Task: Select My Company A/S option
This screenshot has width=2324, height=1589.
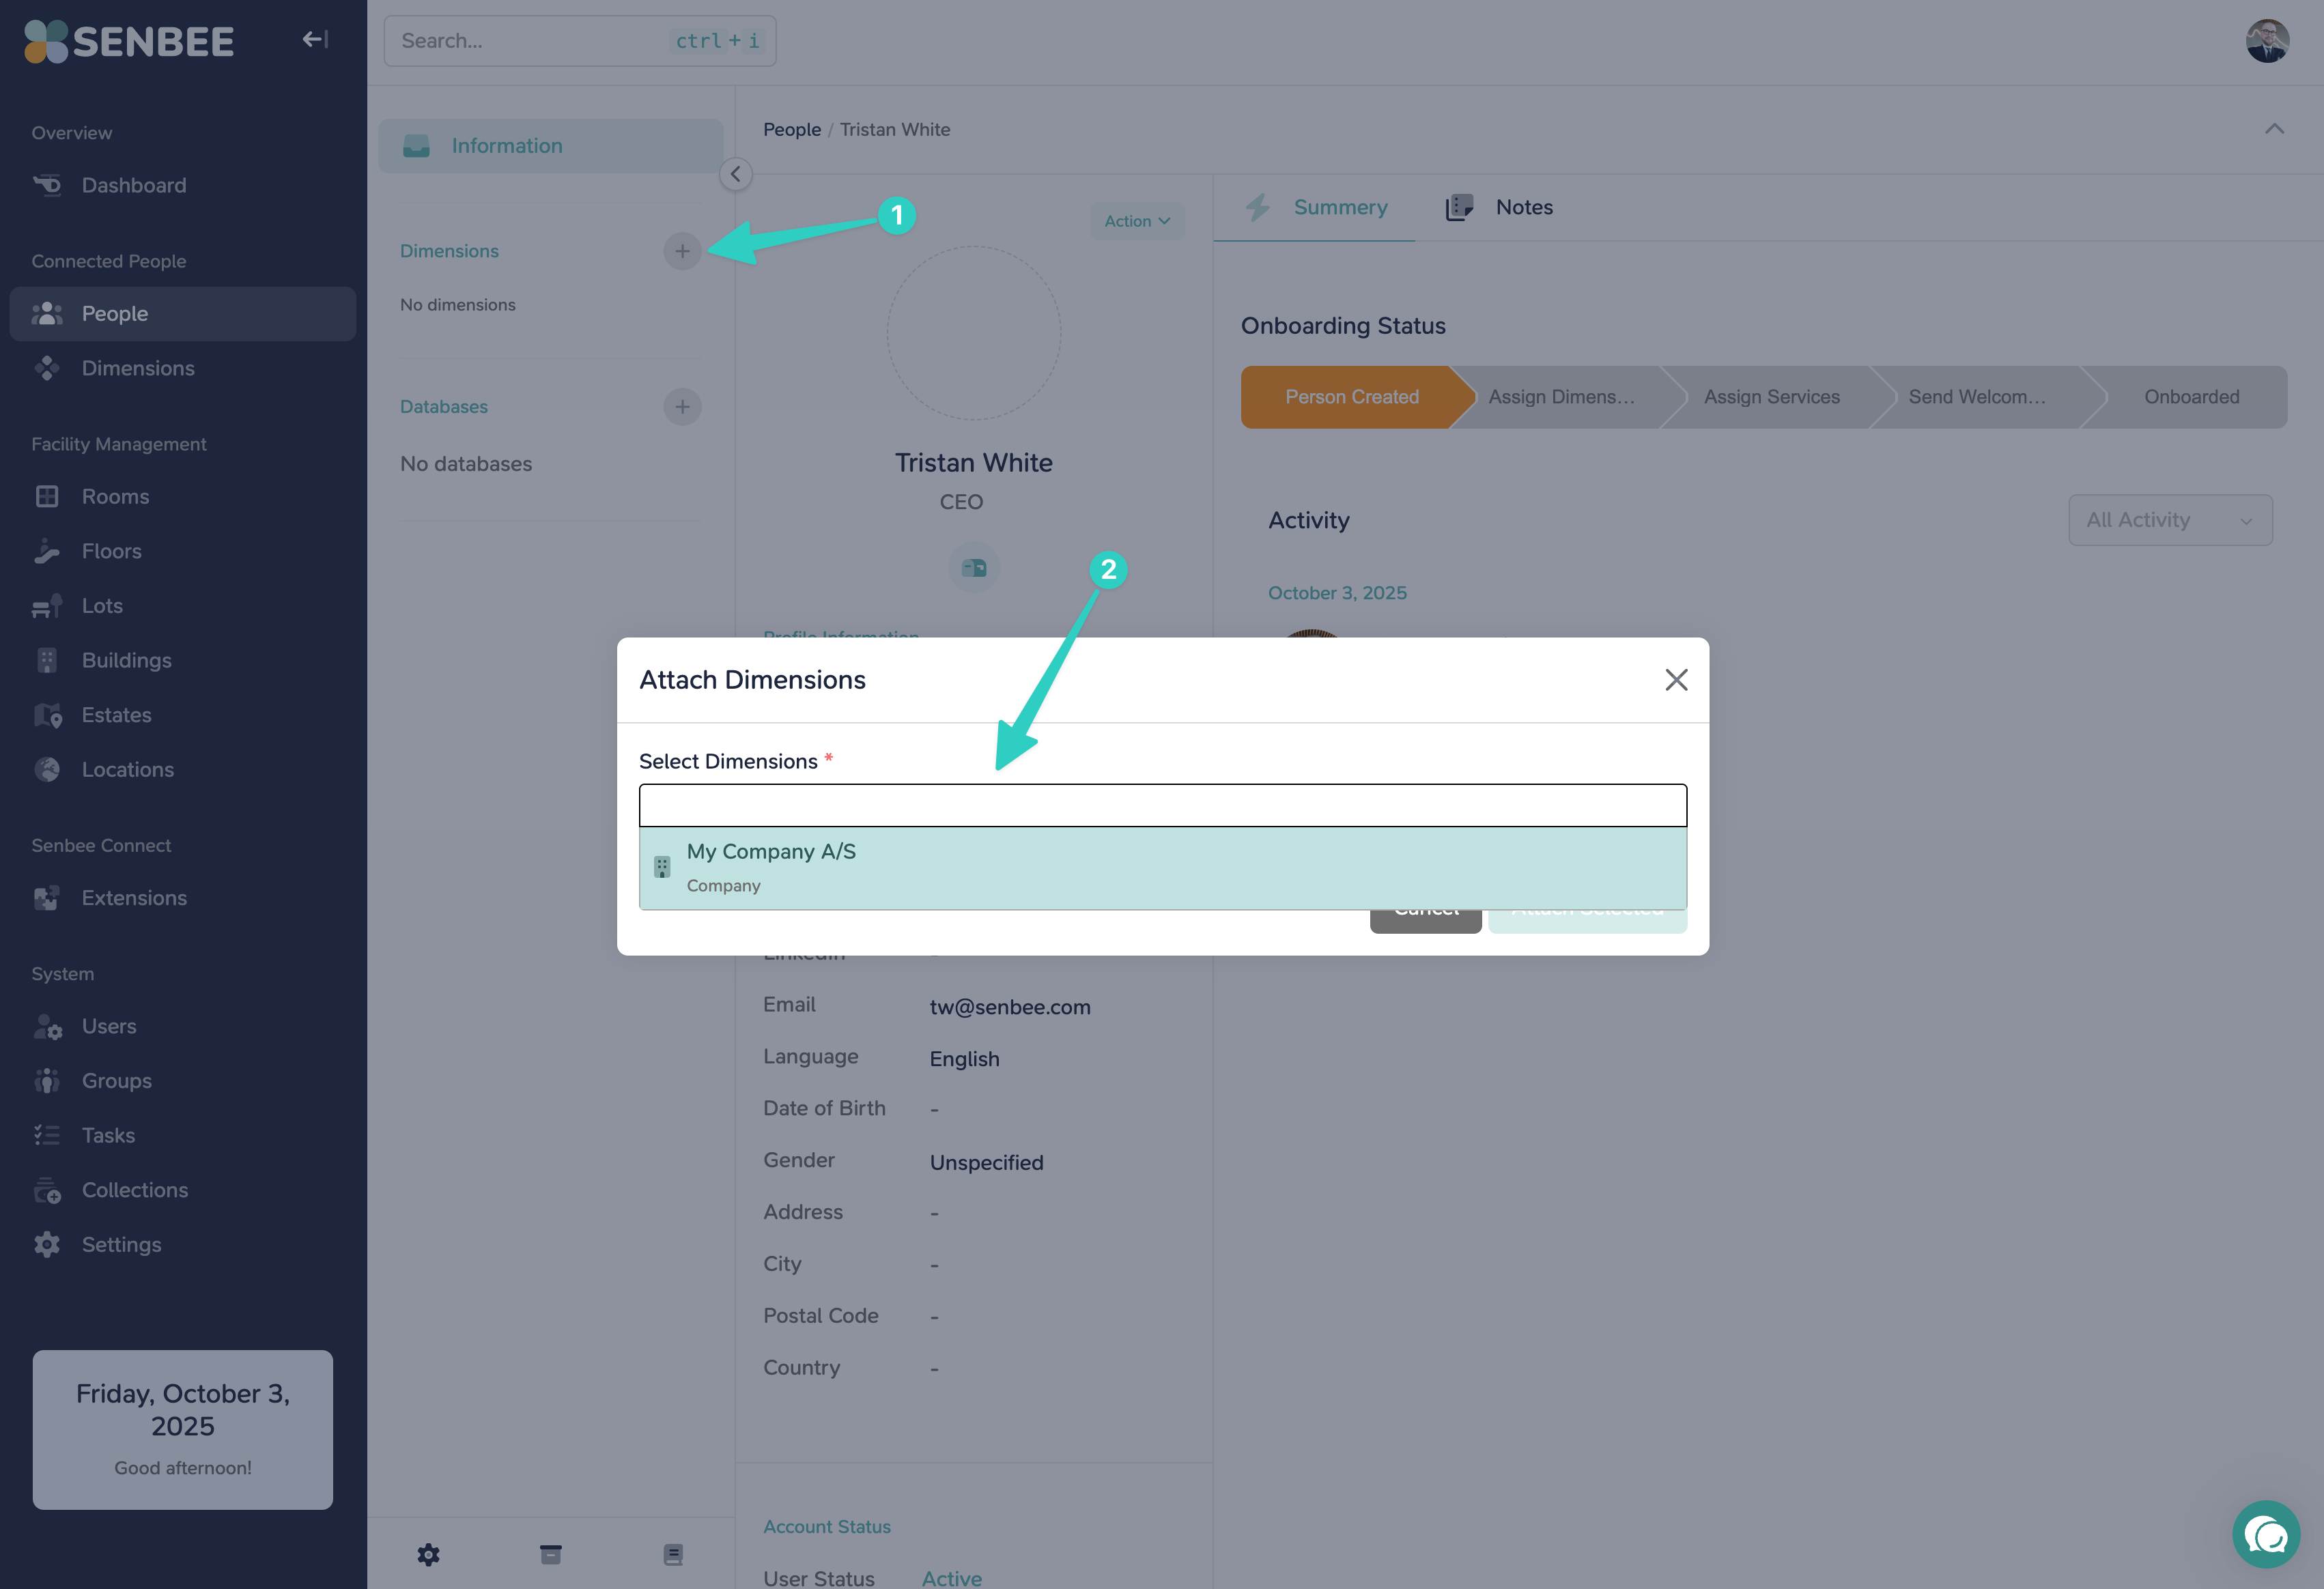Action: 1162,868
